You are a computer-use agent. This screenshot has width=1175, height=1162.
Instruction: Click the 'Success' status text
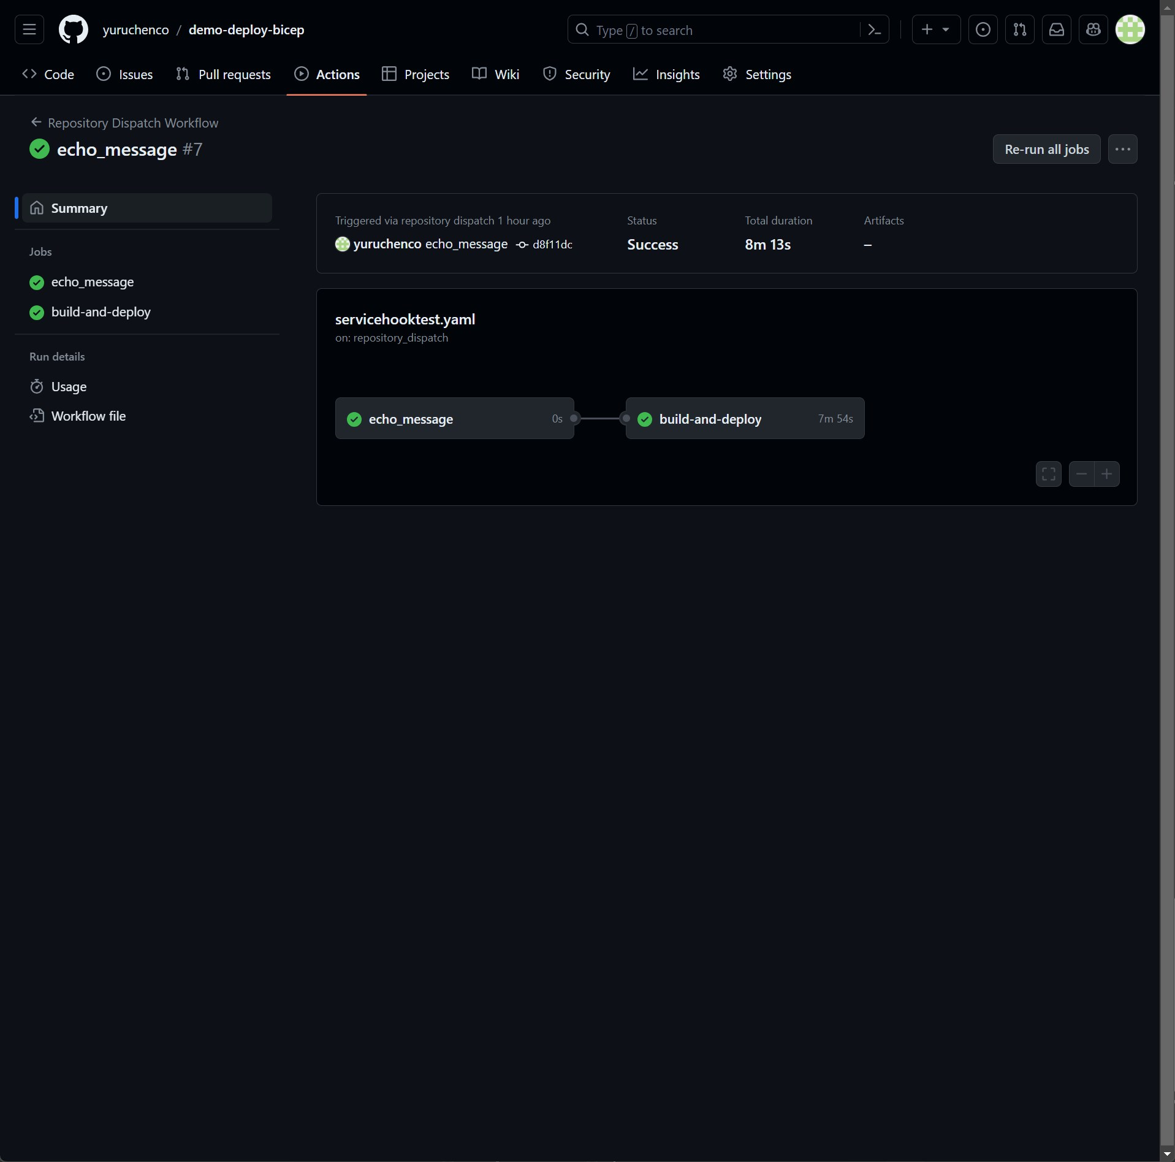pyautogui.click(x=653, y=245)
